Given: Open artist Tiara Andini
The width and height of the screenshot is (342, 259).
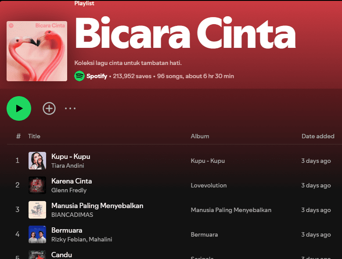Looking at the screenshot, I should (68, 165).
